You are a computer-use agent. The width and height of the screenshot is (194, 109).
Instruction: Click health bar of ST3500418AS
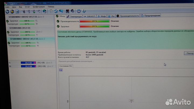pyautogui.click(x=27, y=32)
